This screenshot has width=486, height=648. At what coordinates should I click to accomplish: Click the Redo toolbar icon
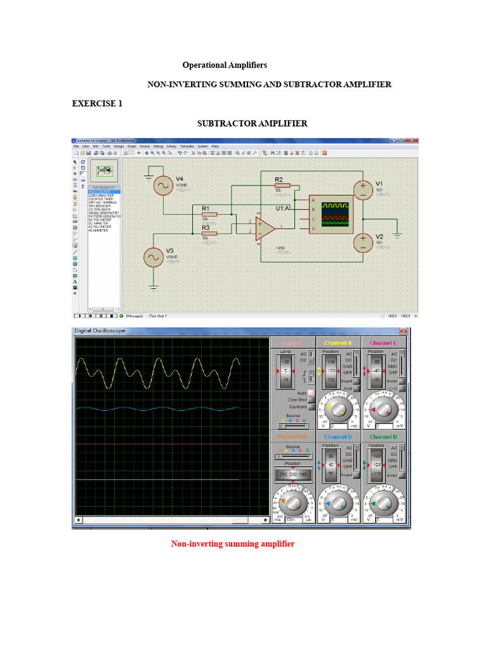pyautogui.click(x=185, y=153)
